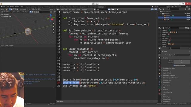Enable the Ambient Occlusion checkbox

tap(164, 68)
